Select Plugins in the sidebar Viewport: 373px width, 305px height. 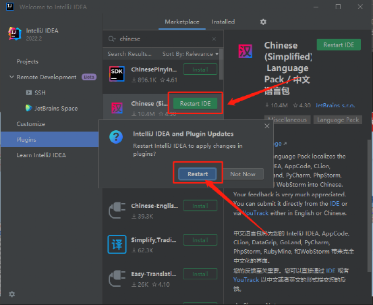pos(49,140)
